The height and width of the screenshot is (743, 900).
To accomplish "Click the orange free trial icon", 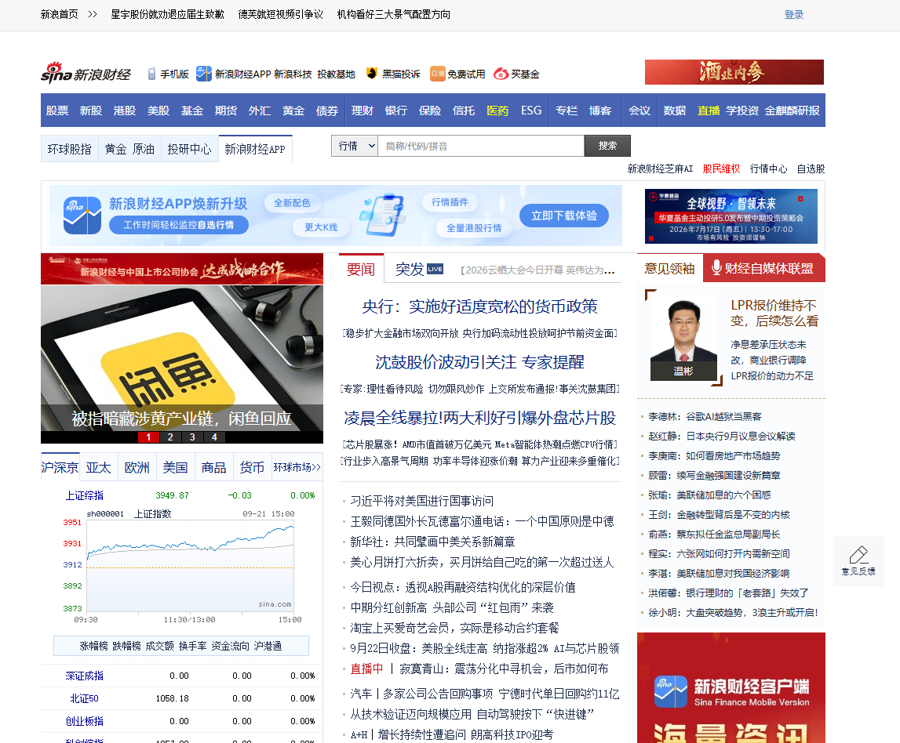I will (437, 74).
